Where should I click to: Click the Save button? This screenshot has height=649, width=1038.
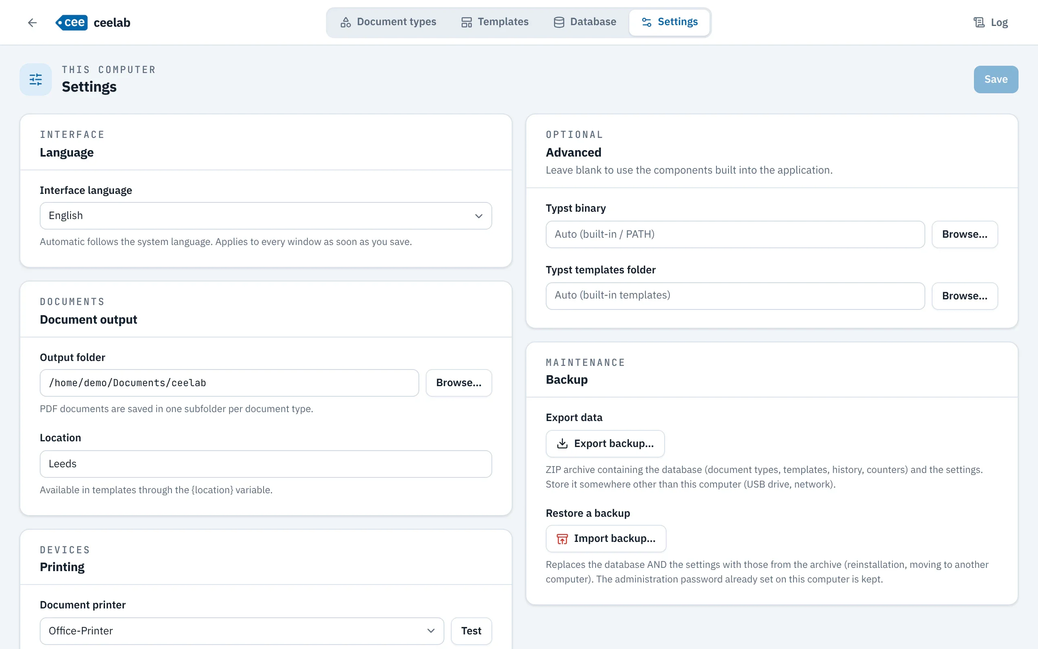996,80
